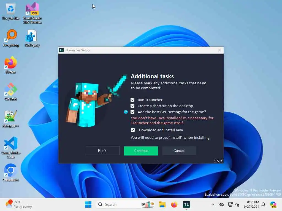The width and height of the screenshot is (282, 211).
Task: Select the NoDeploy desktop icon
Action: (32, 38)
